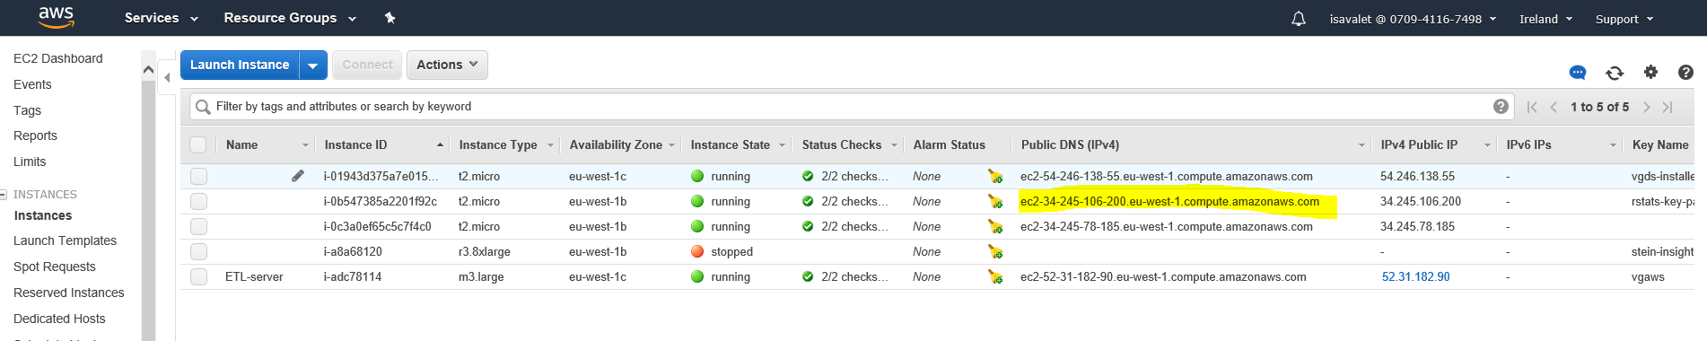Toggle the select-all checkbox in the table header
Screen dimensions: 1707x341
pyautogui.click(x=198, y=144)
